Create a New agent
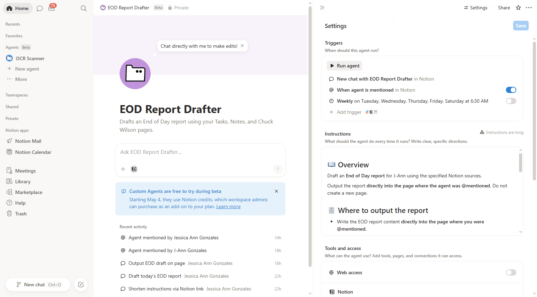Screen dimensions: 537x297 pos(27,68)
